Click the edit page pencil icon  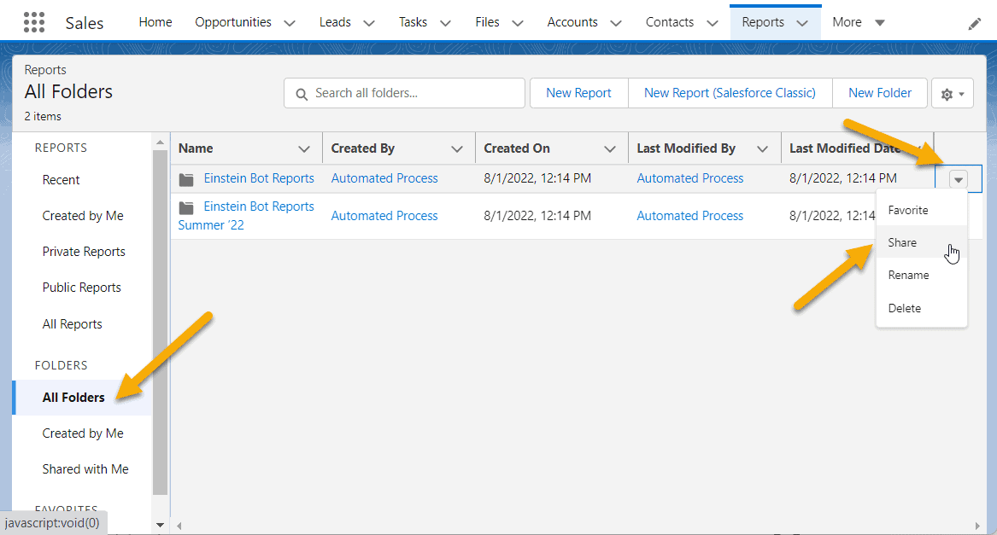click(x=975, y=23)
